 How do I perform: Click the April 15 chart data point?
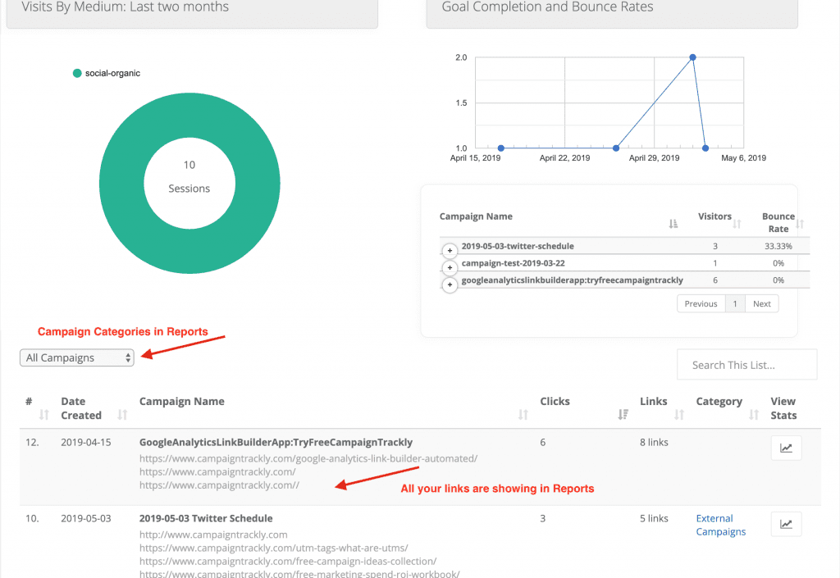tap(501, 148)
